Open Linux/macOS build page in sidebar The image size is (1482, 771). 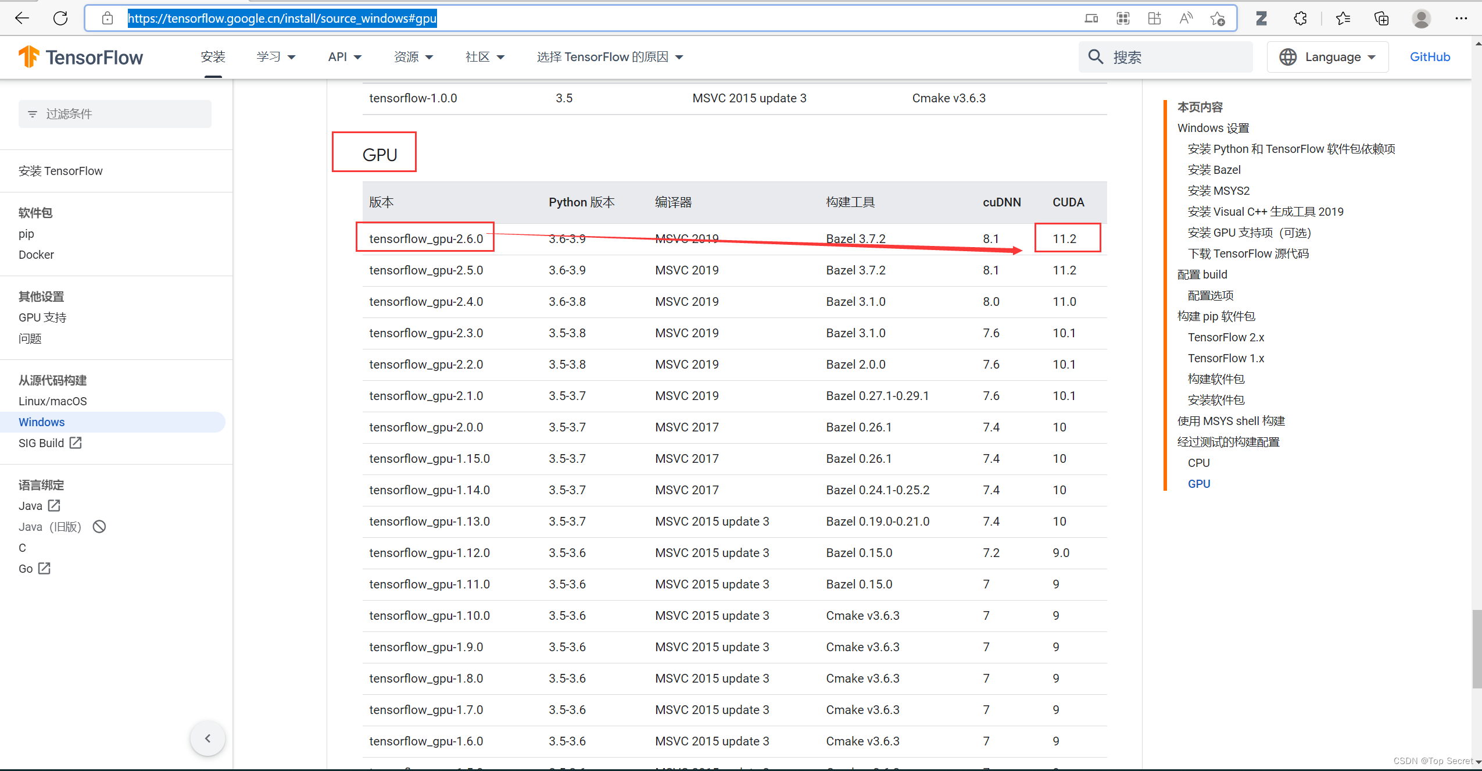click(x=53, y=401)
